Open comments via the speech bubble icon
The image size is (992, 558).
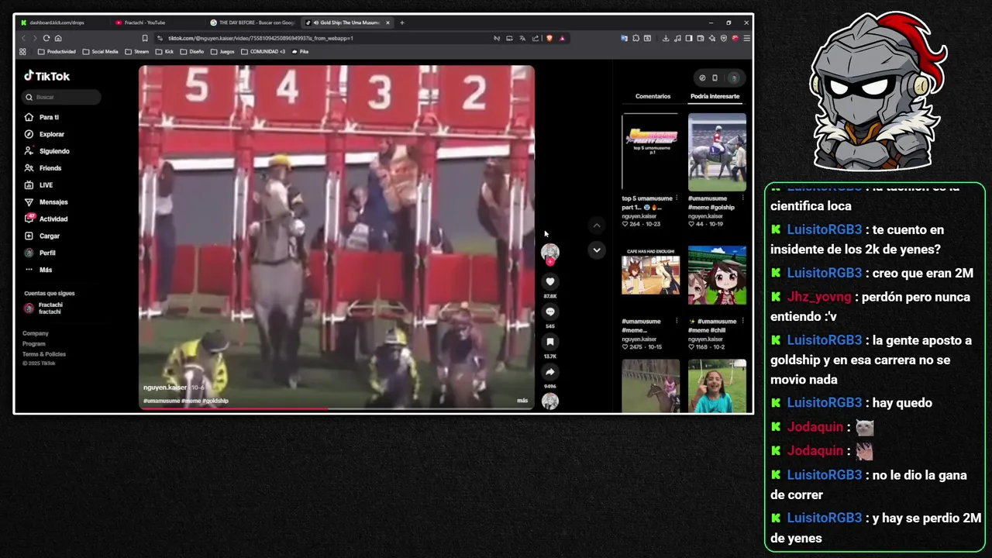[550, 312]
